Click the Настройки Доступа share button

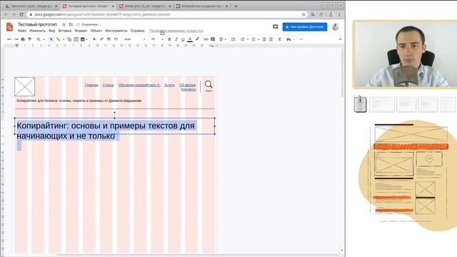click(305, 27)
